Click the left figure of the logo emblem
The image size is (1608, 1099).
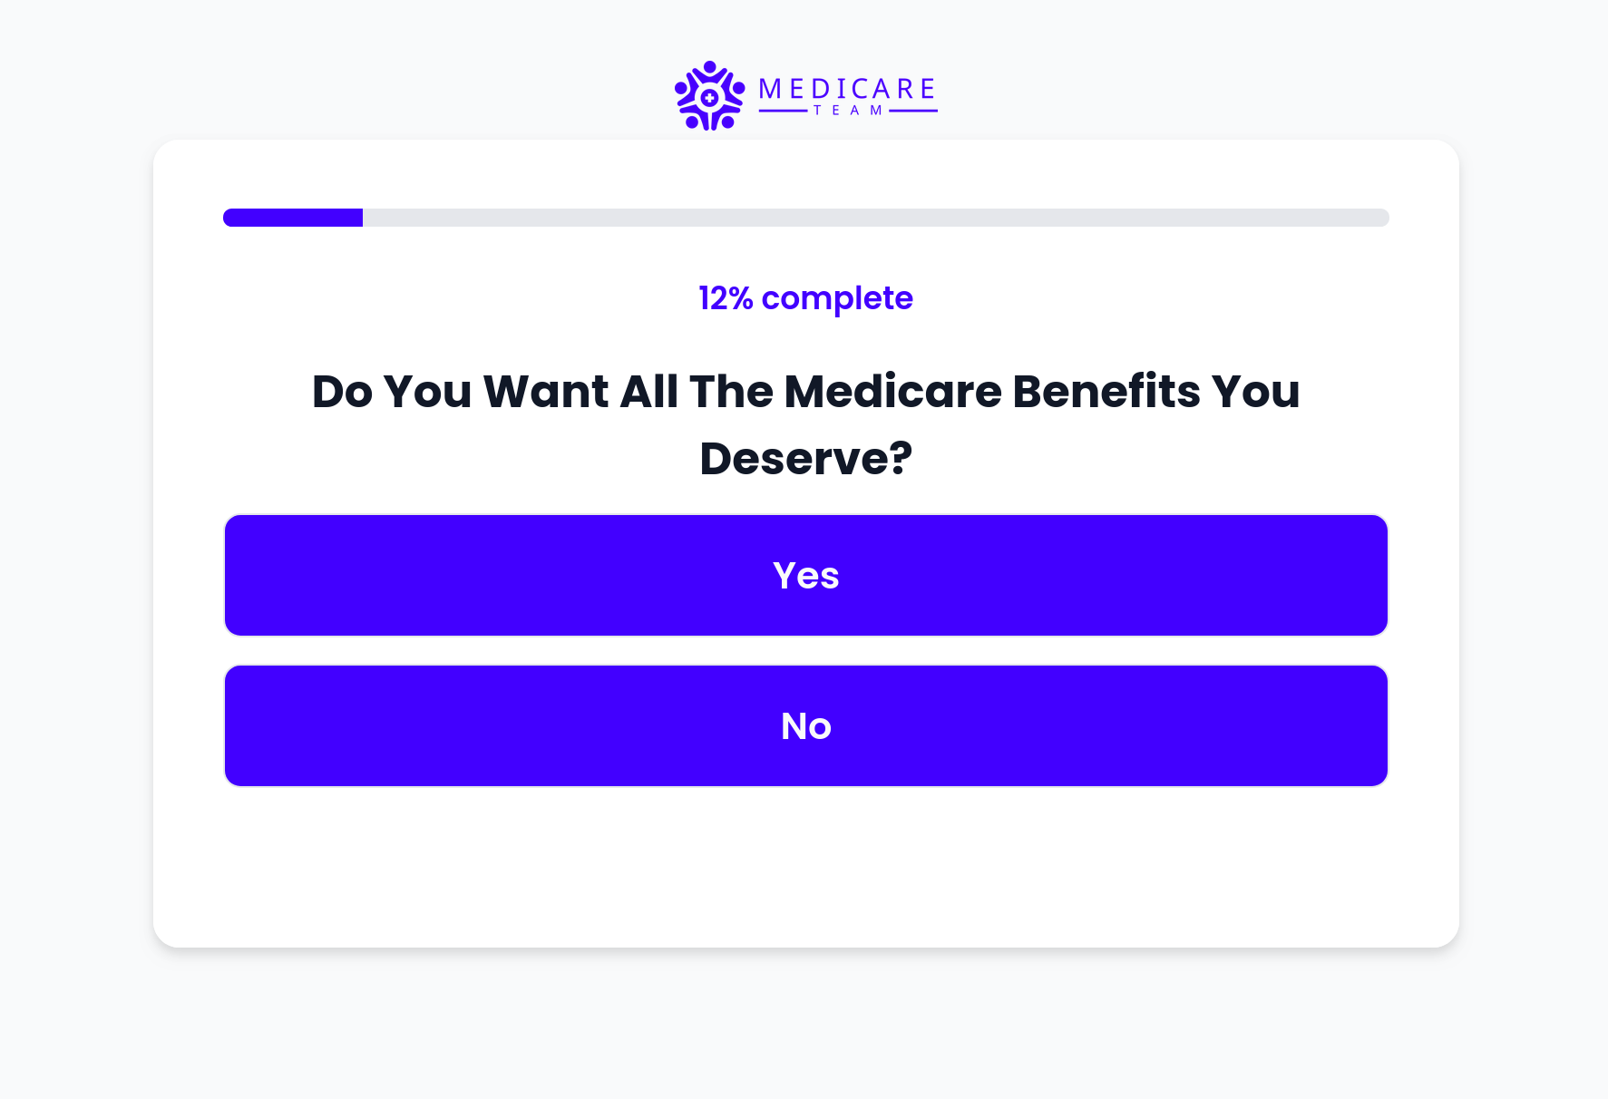(681, 89)
